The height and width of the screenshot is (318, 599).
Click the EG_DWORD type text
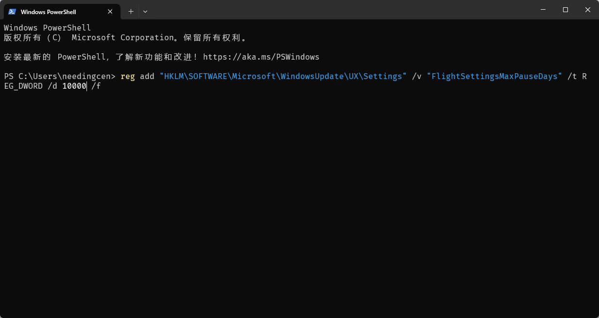click(x=23, y=86)
